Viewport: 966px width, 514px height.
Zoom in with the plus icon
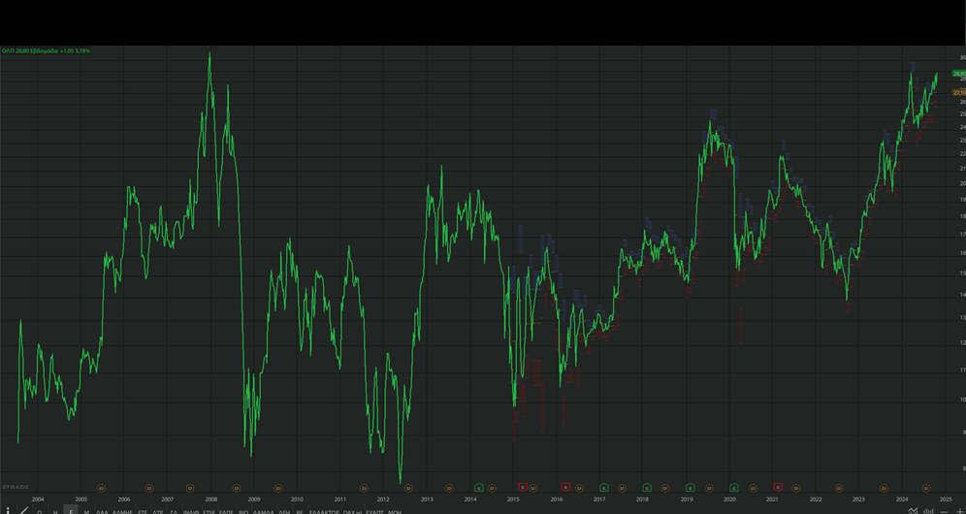pos(959,511)
